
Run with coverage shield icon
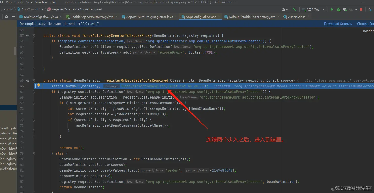[345, 9]
